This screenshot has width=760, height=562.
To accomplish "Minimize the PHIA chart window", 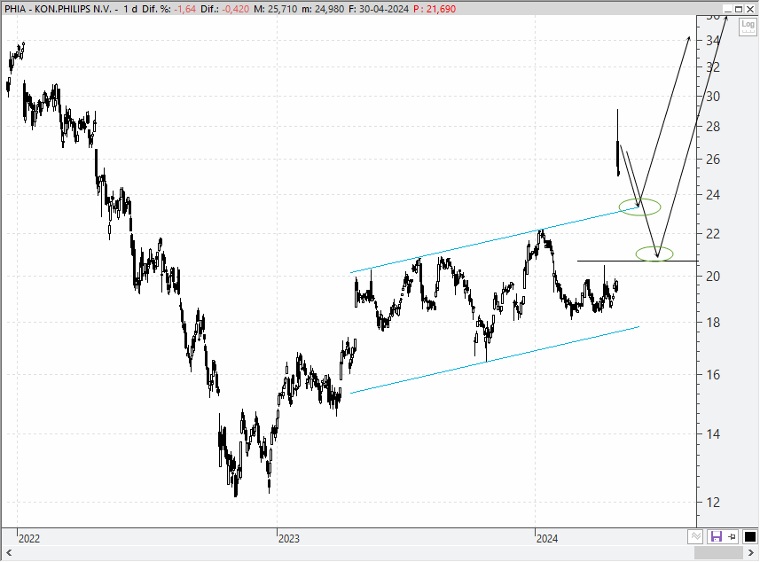I will tap(727, 9).
